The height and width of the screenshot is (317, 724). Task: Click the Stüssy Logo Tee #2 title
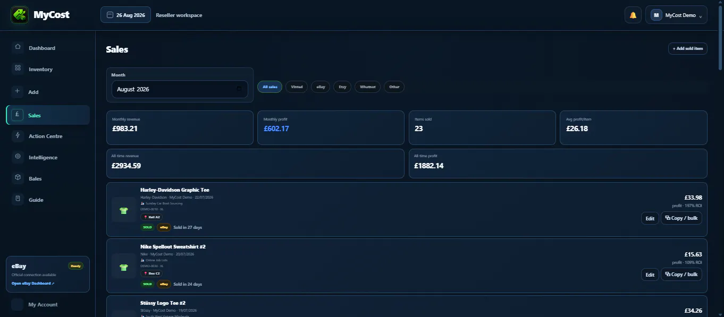pos(162,304)
